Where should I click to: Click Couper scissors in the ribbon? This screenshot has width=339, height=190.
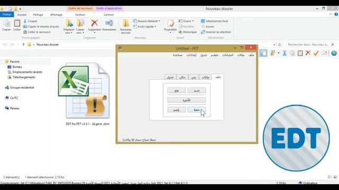[30, 21]
